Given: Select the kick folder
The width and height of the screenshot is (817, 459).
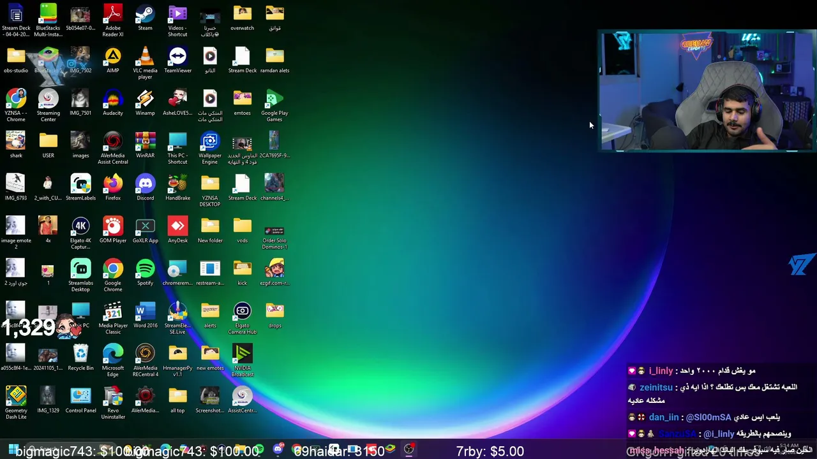Looking at the screenshot, I should point(243,273).
